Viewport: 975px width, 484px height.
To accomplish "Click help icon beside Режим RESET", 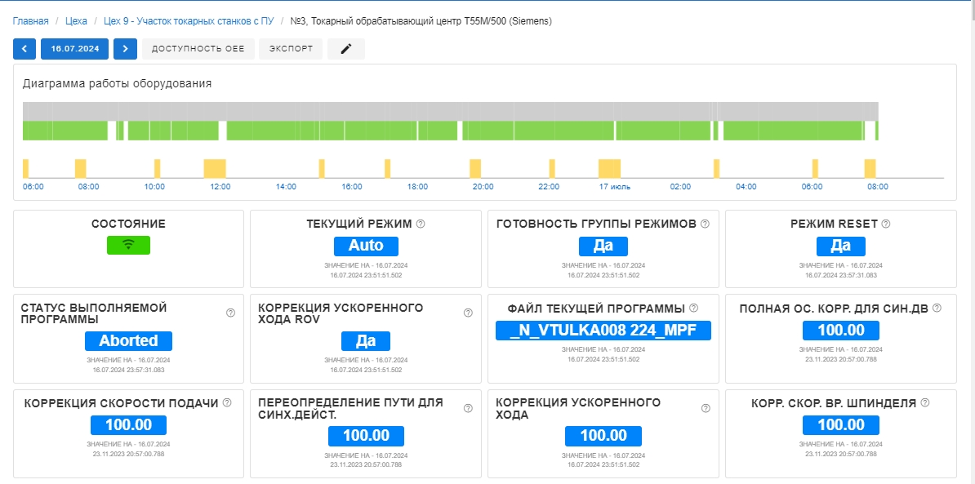I will [x=886, y=224].
